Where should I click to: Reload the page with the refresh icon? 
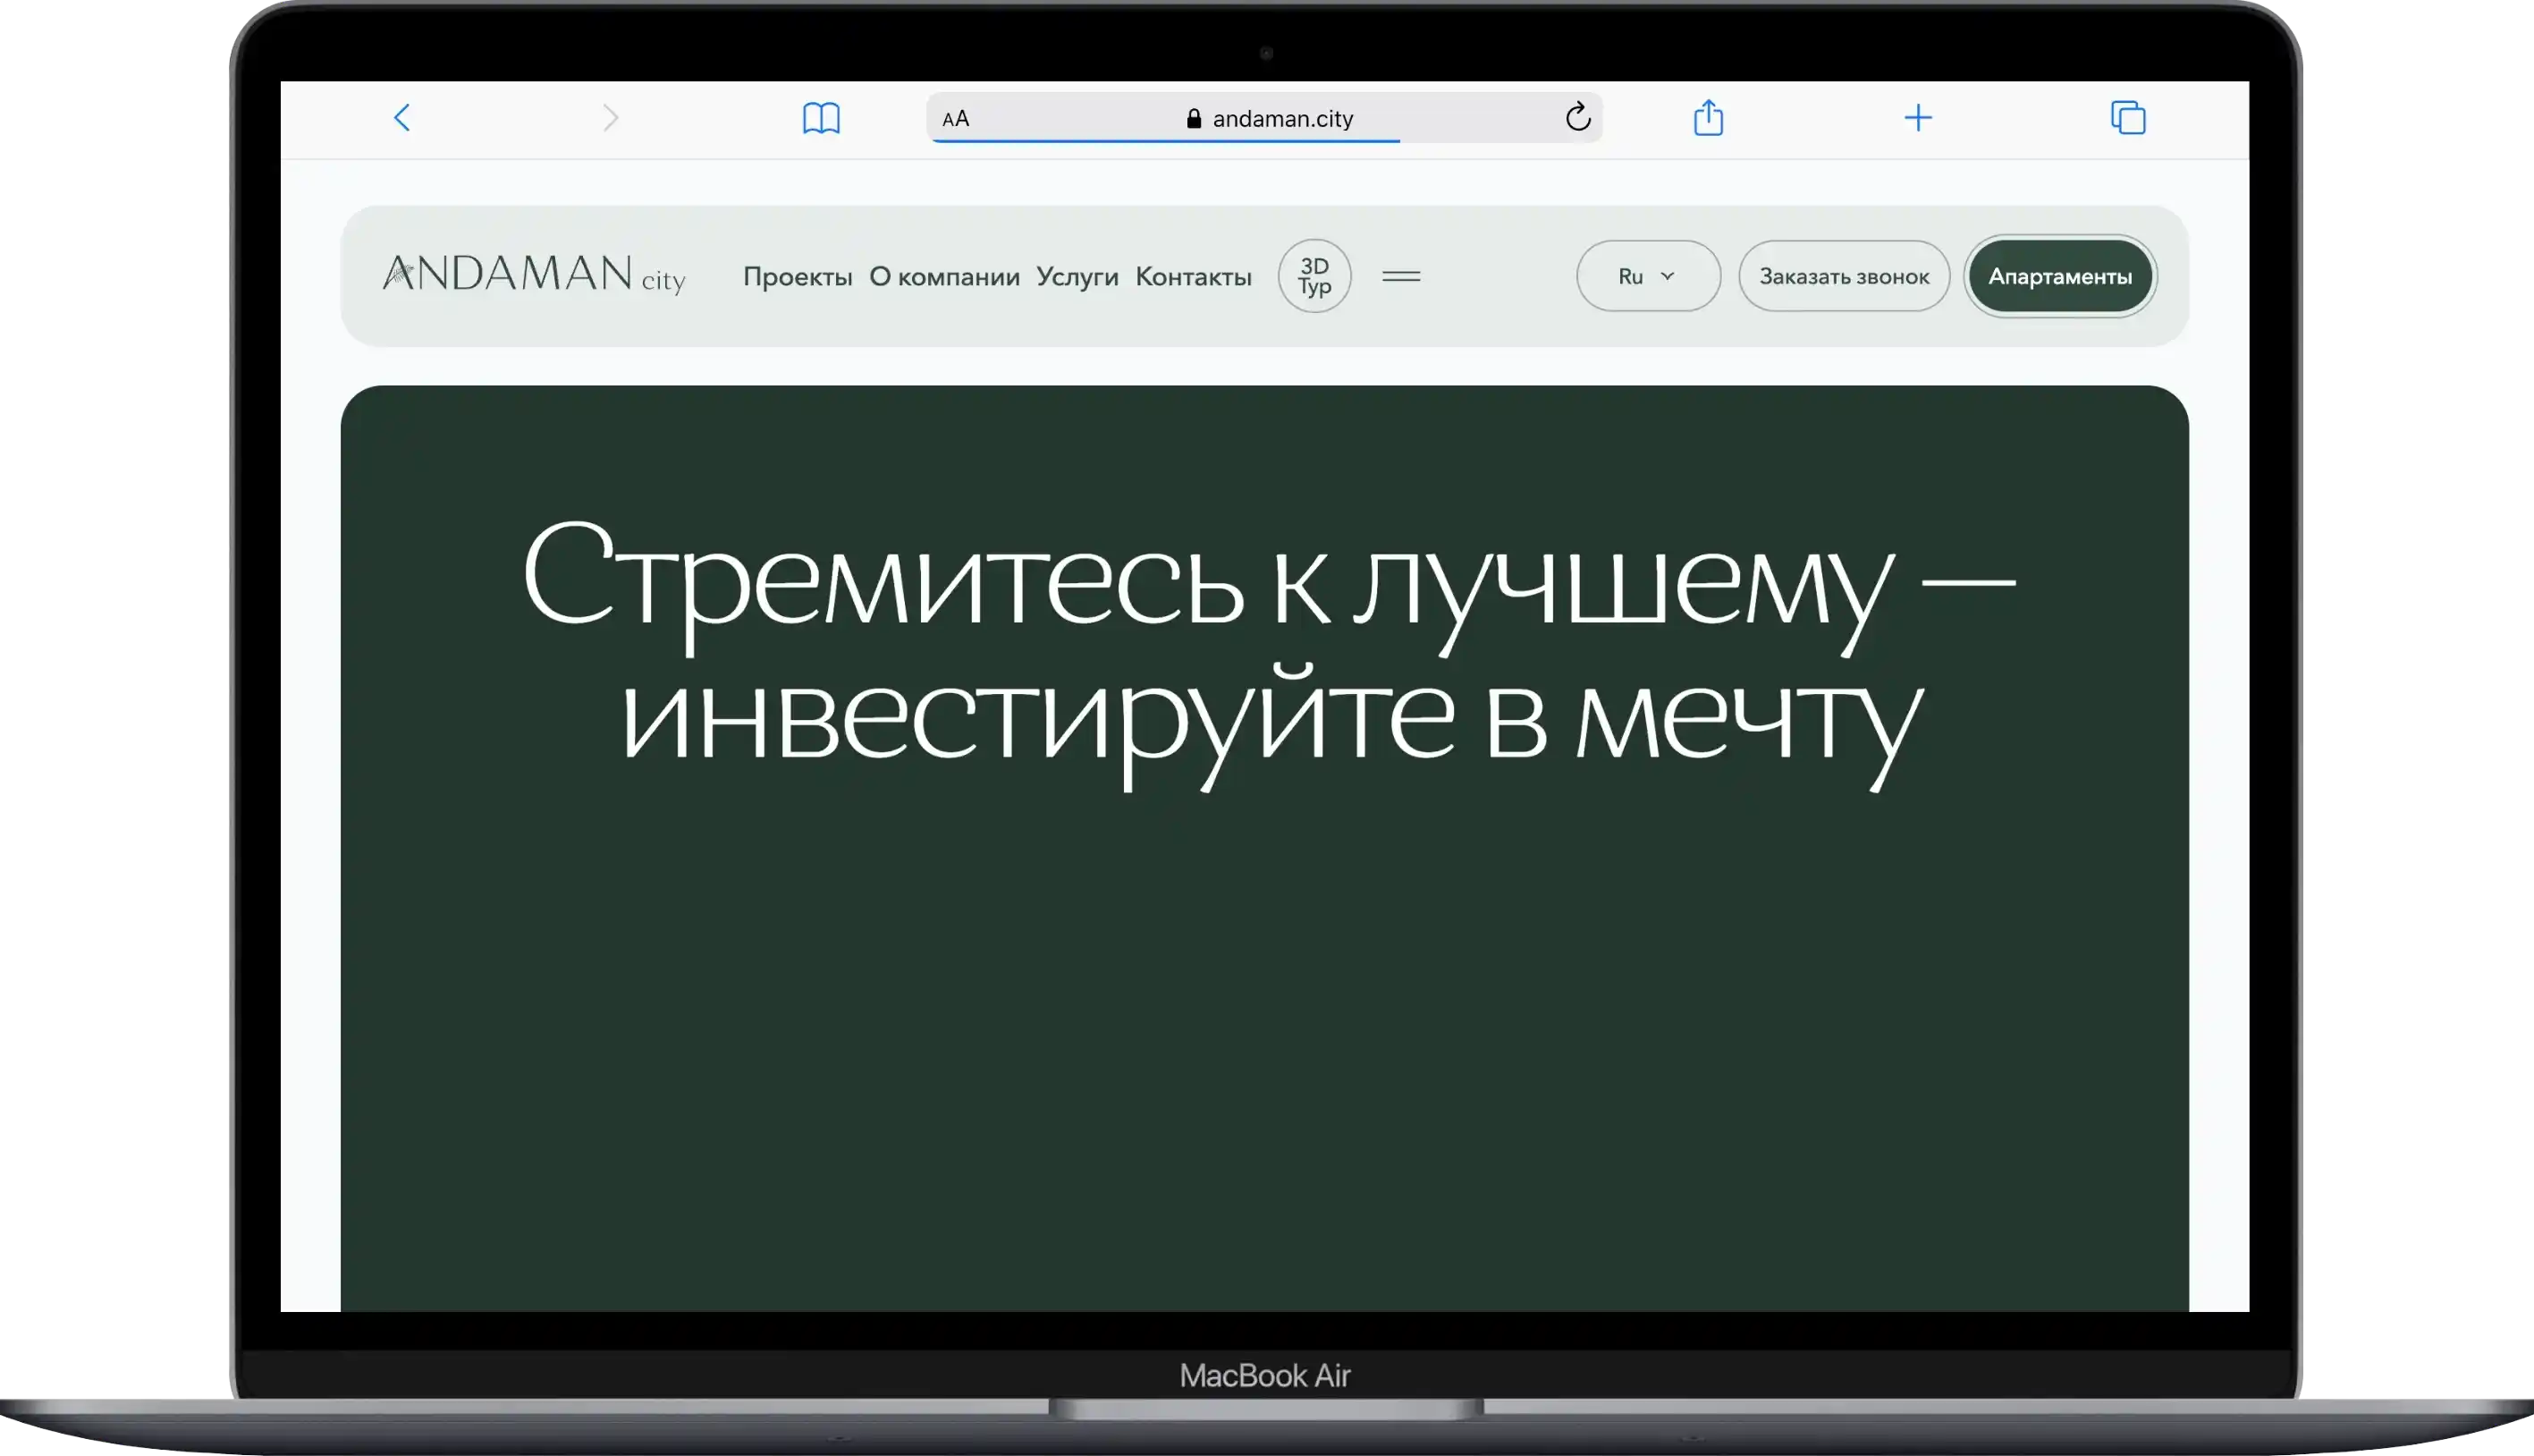coord(1577,117)
